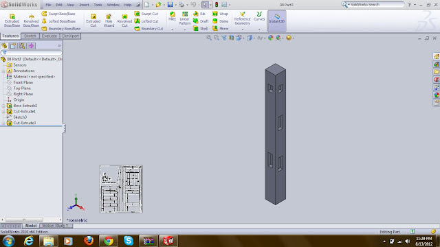The image size is (440, 247).
Task: Select the Front Plane tree item
Action: tap(23, 82)
